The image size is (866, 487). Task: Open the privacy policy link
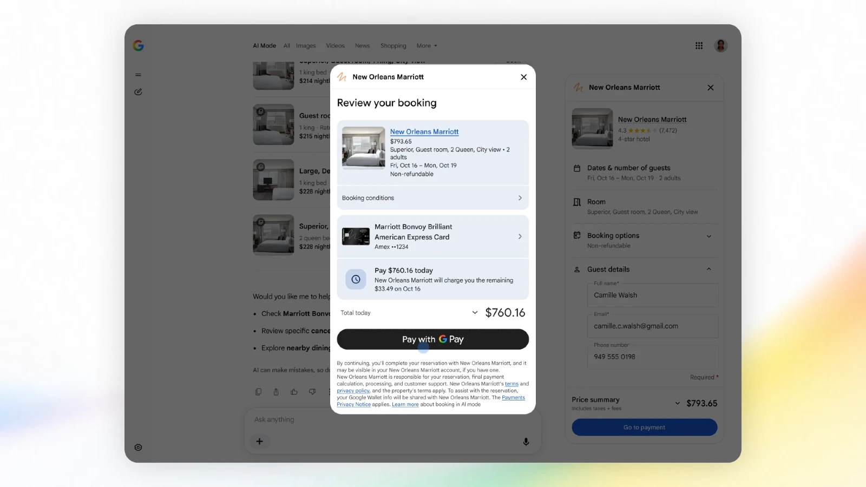[x=353, y=391]
